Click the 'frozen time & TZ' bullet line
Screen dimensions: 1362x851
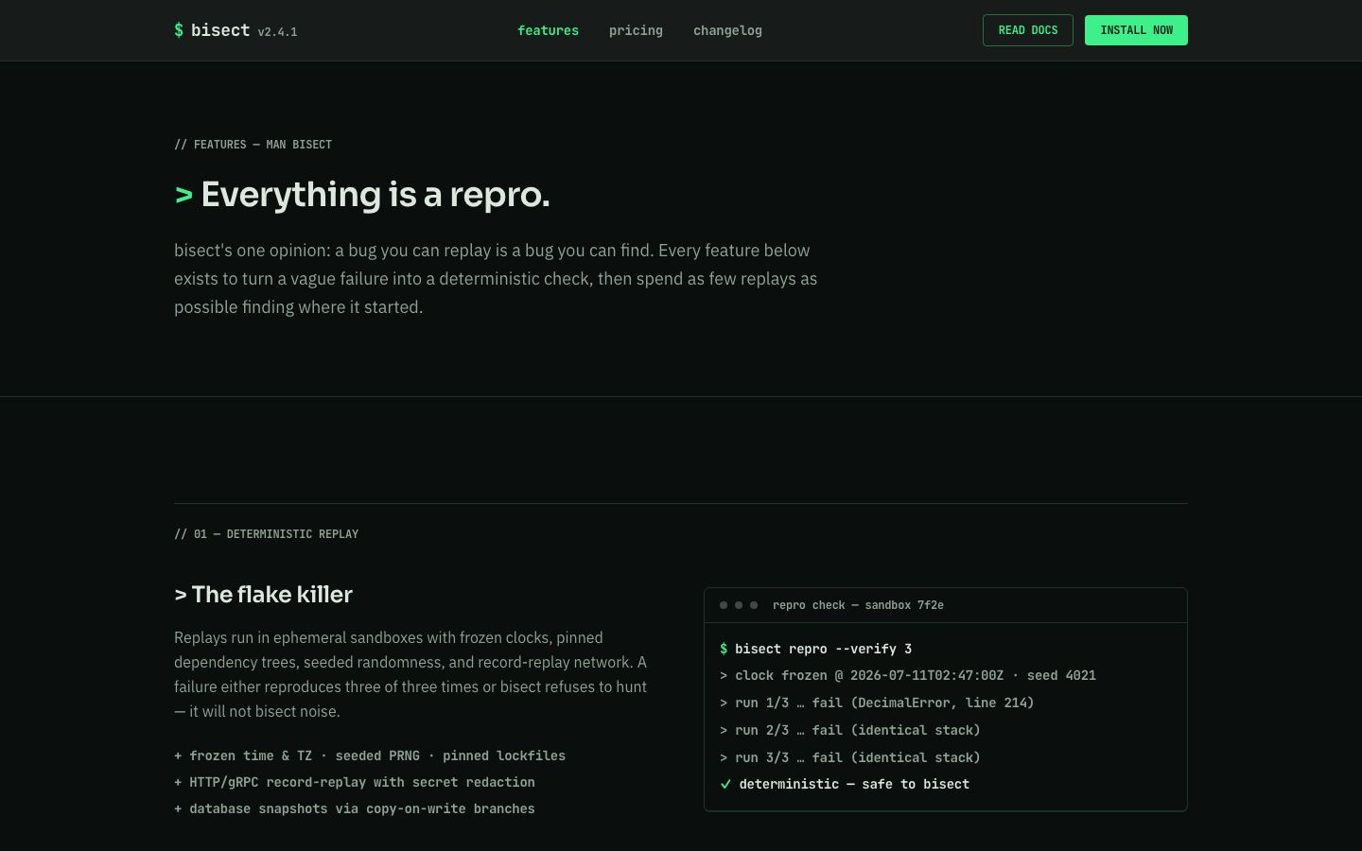click(x=370, y=755)
